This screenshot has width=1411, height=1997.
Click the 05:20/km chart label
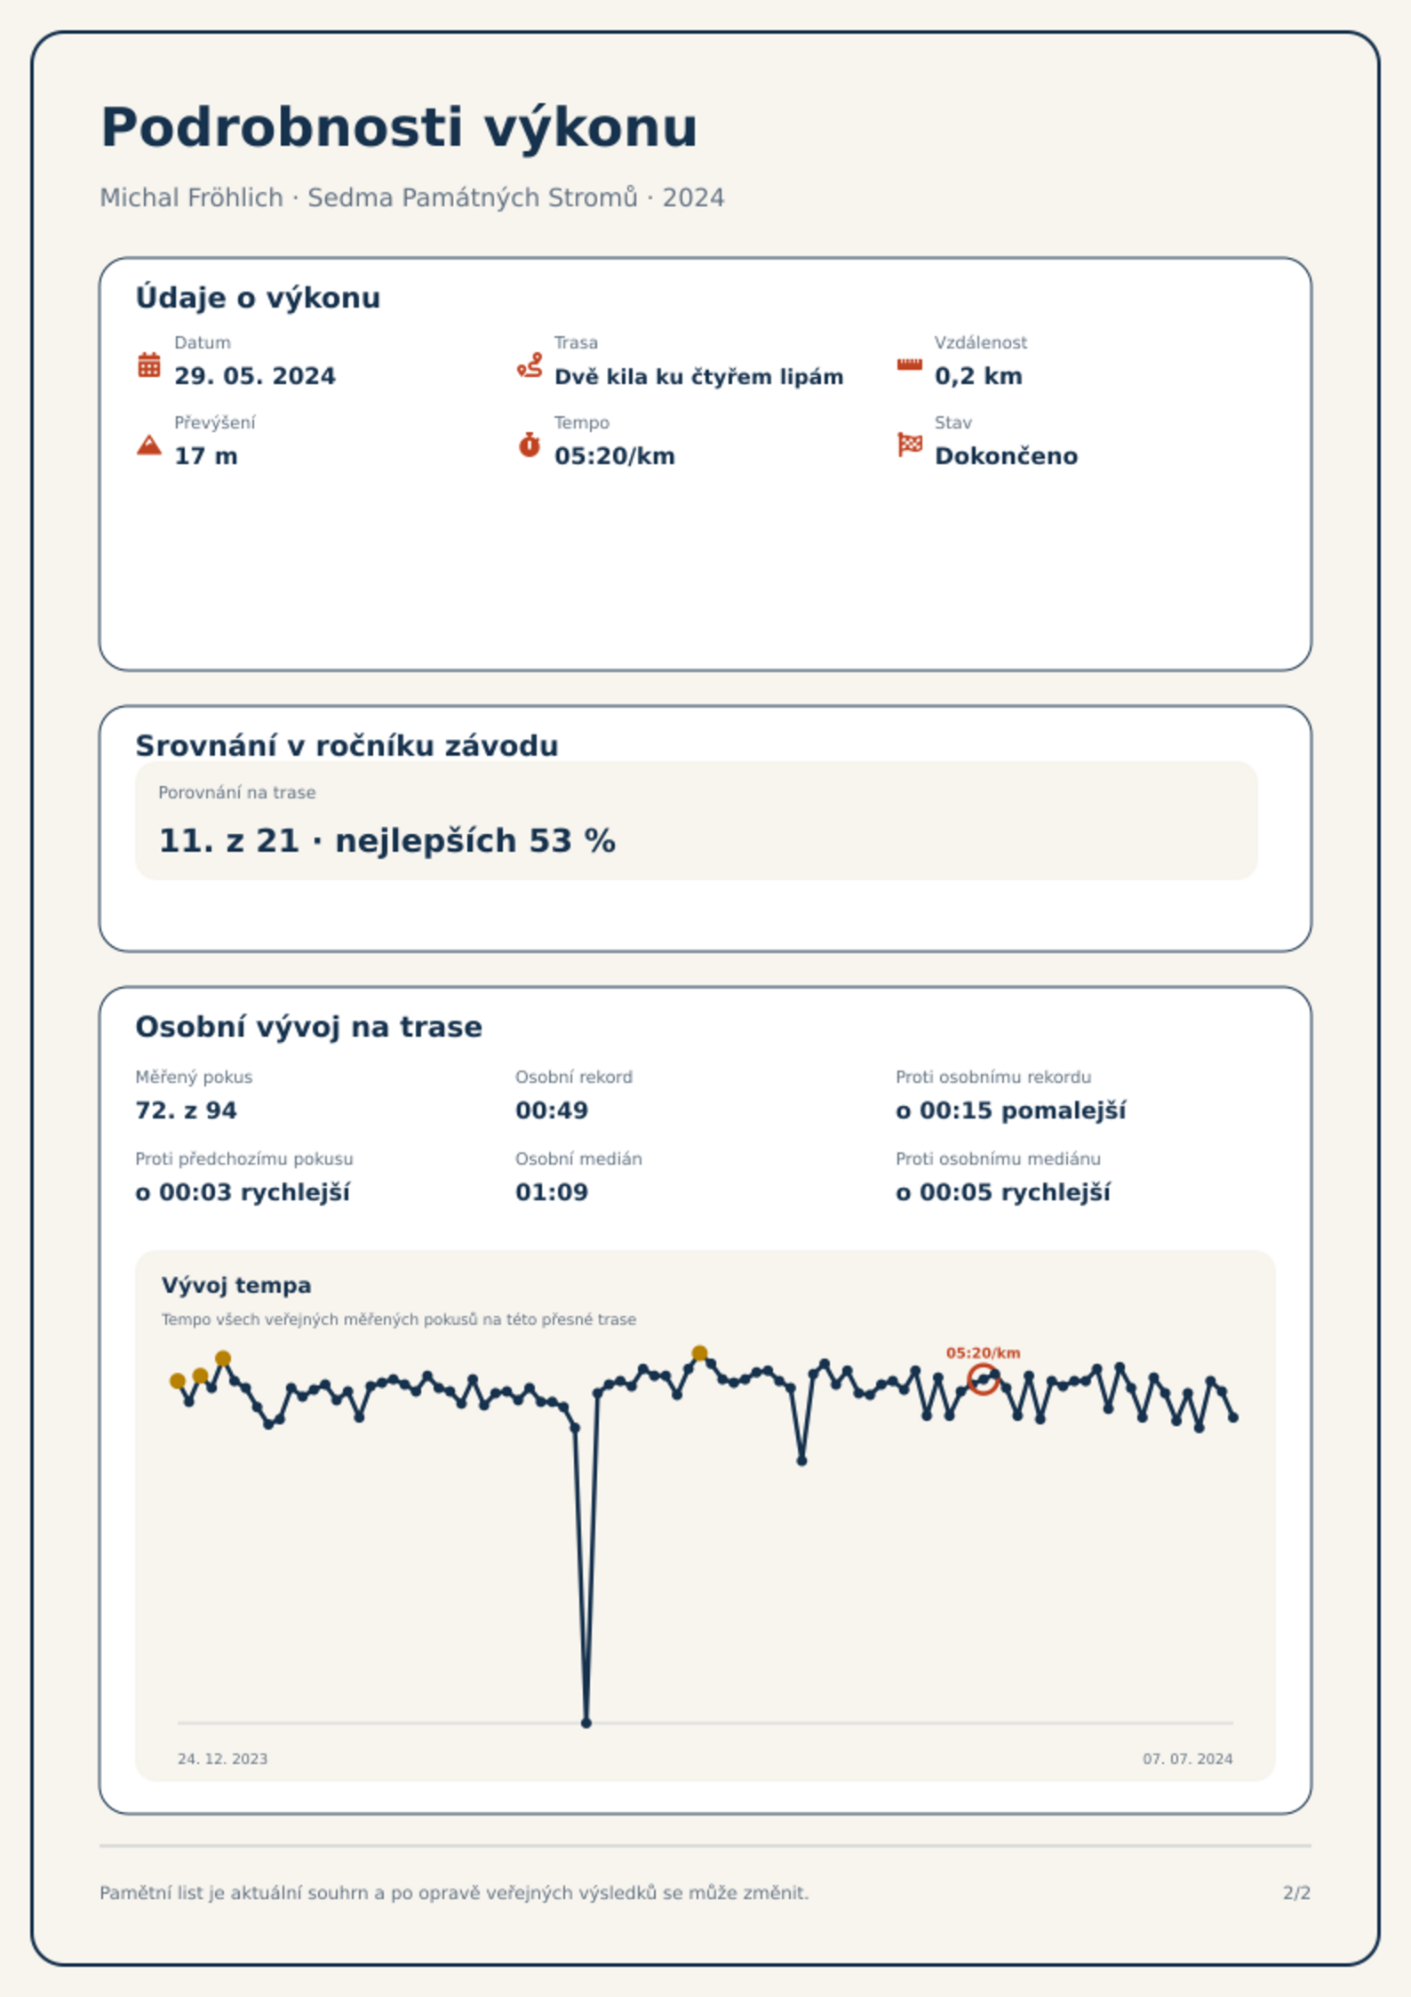(983, 1352)
